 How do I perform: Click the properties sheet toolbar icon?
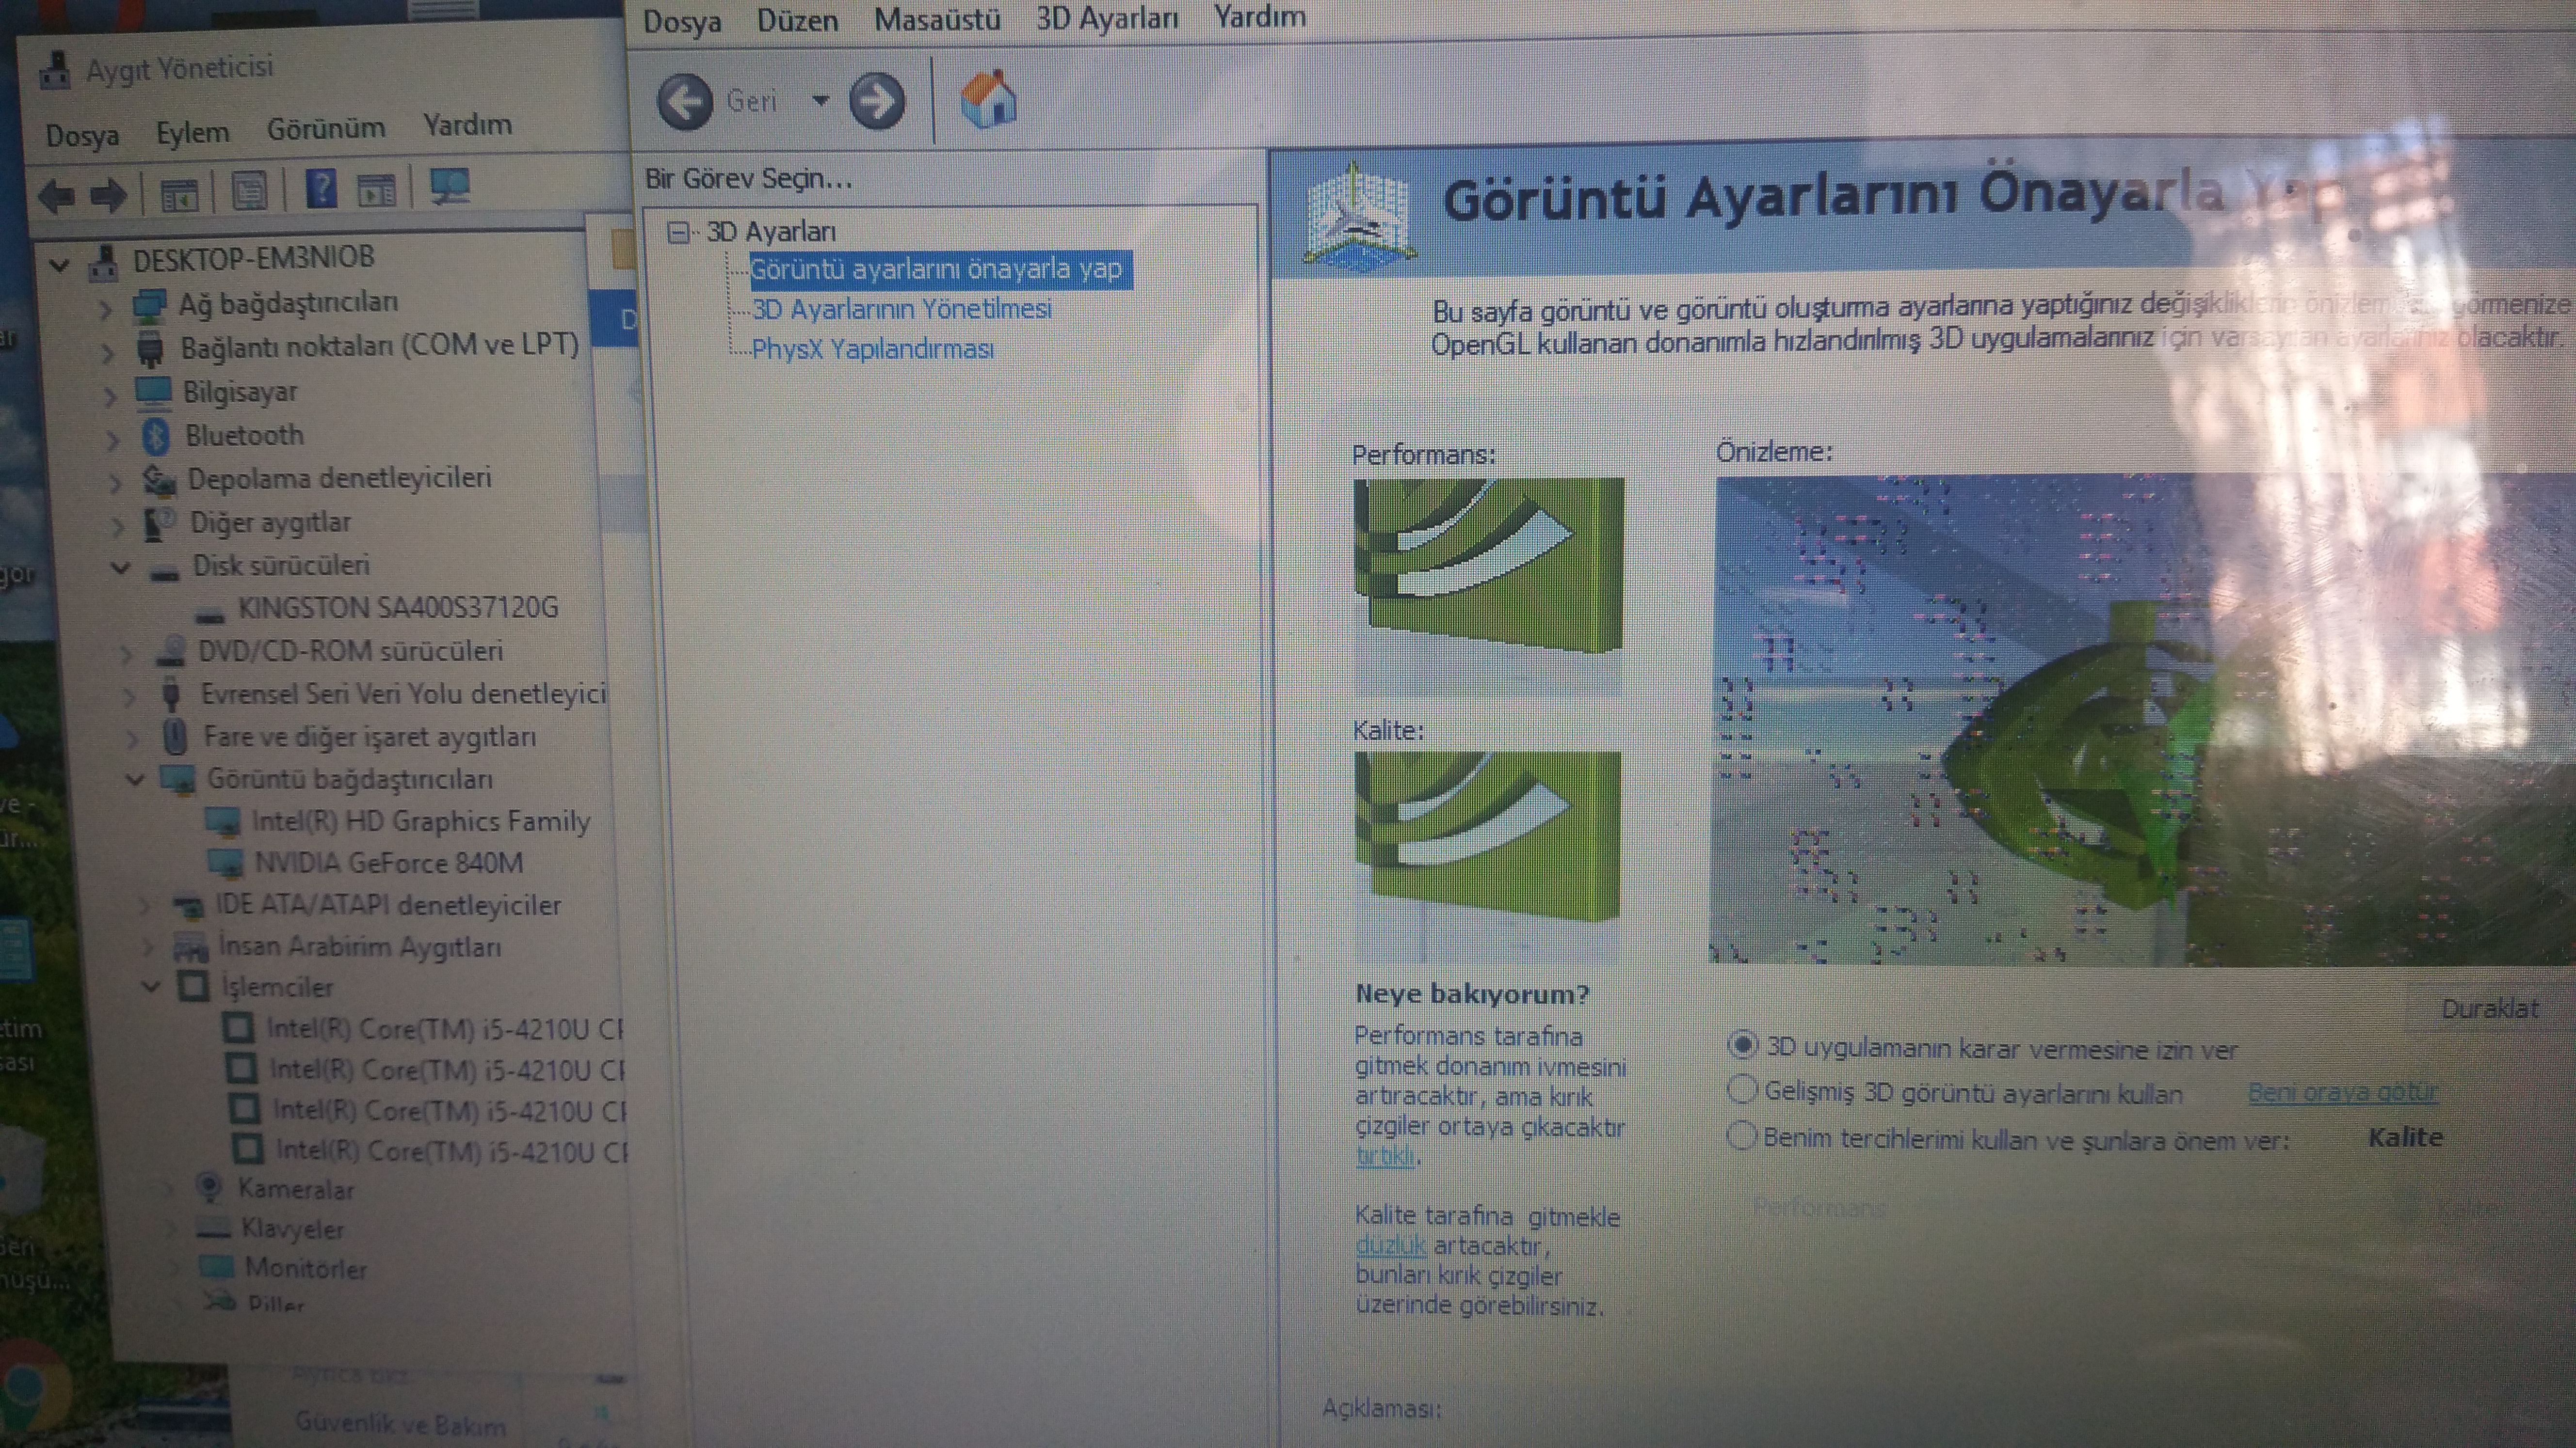(249, 191)
